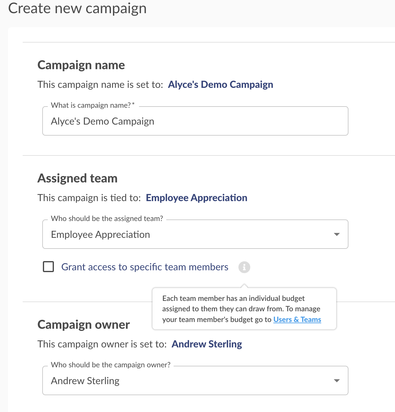Click the Grant access to specific team members label
Viewport: 395px width, 412px height.
click(145, 267)
